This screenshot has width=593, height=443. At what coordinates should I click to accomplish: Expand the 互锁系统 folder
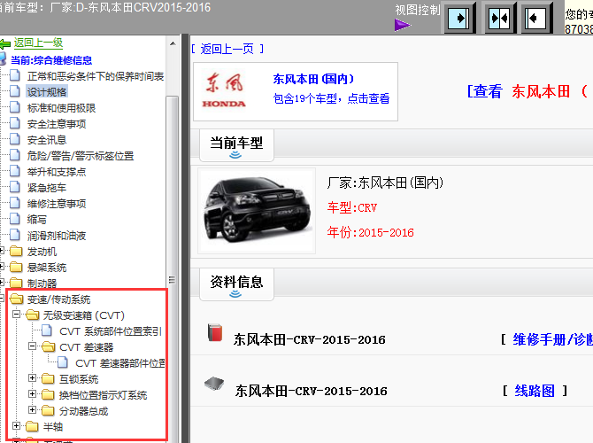pos(32,377)
